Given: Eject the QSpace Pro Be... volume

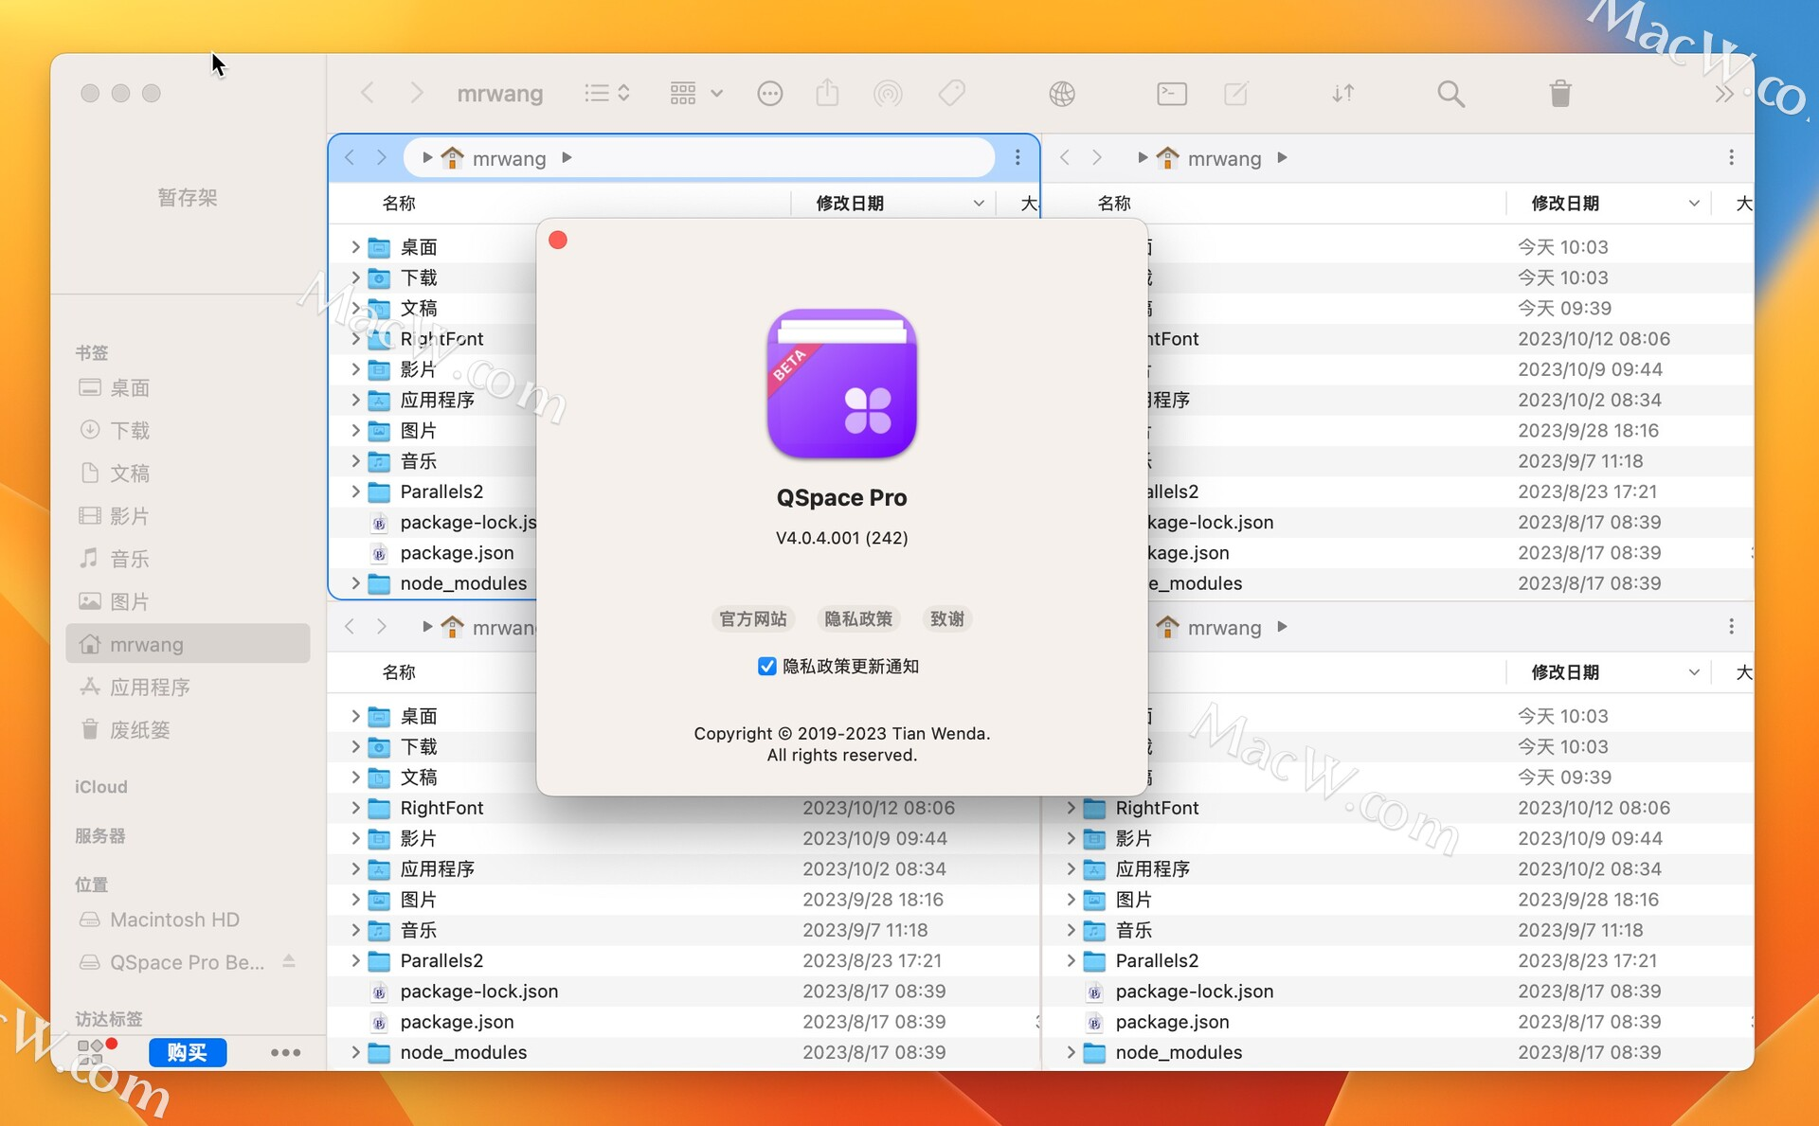Looking at the screenshot, I should click(x=289, y=961).
